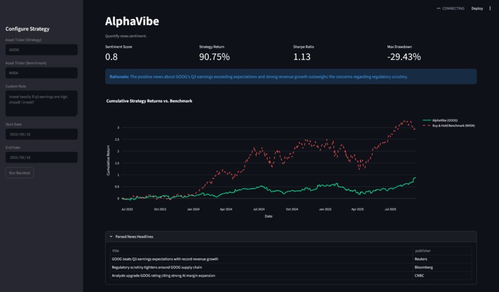This screenshot has width=499, height=292.
Task: Toggle Buy & Hold Benchmark (NVDA) legend entry
Action: pyautogui.click(x=449, y=126)
